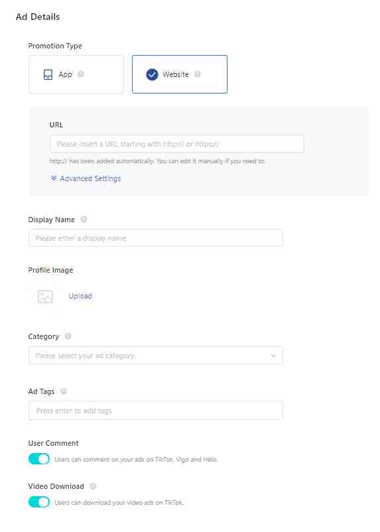Click the Website selected checkmark icon

(x=152, y=74)
